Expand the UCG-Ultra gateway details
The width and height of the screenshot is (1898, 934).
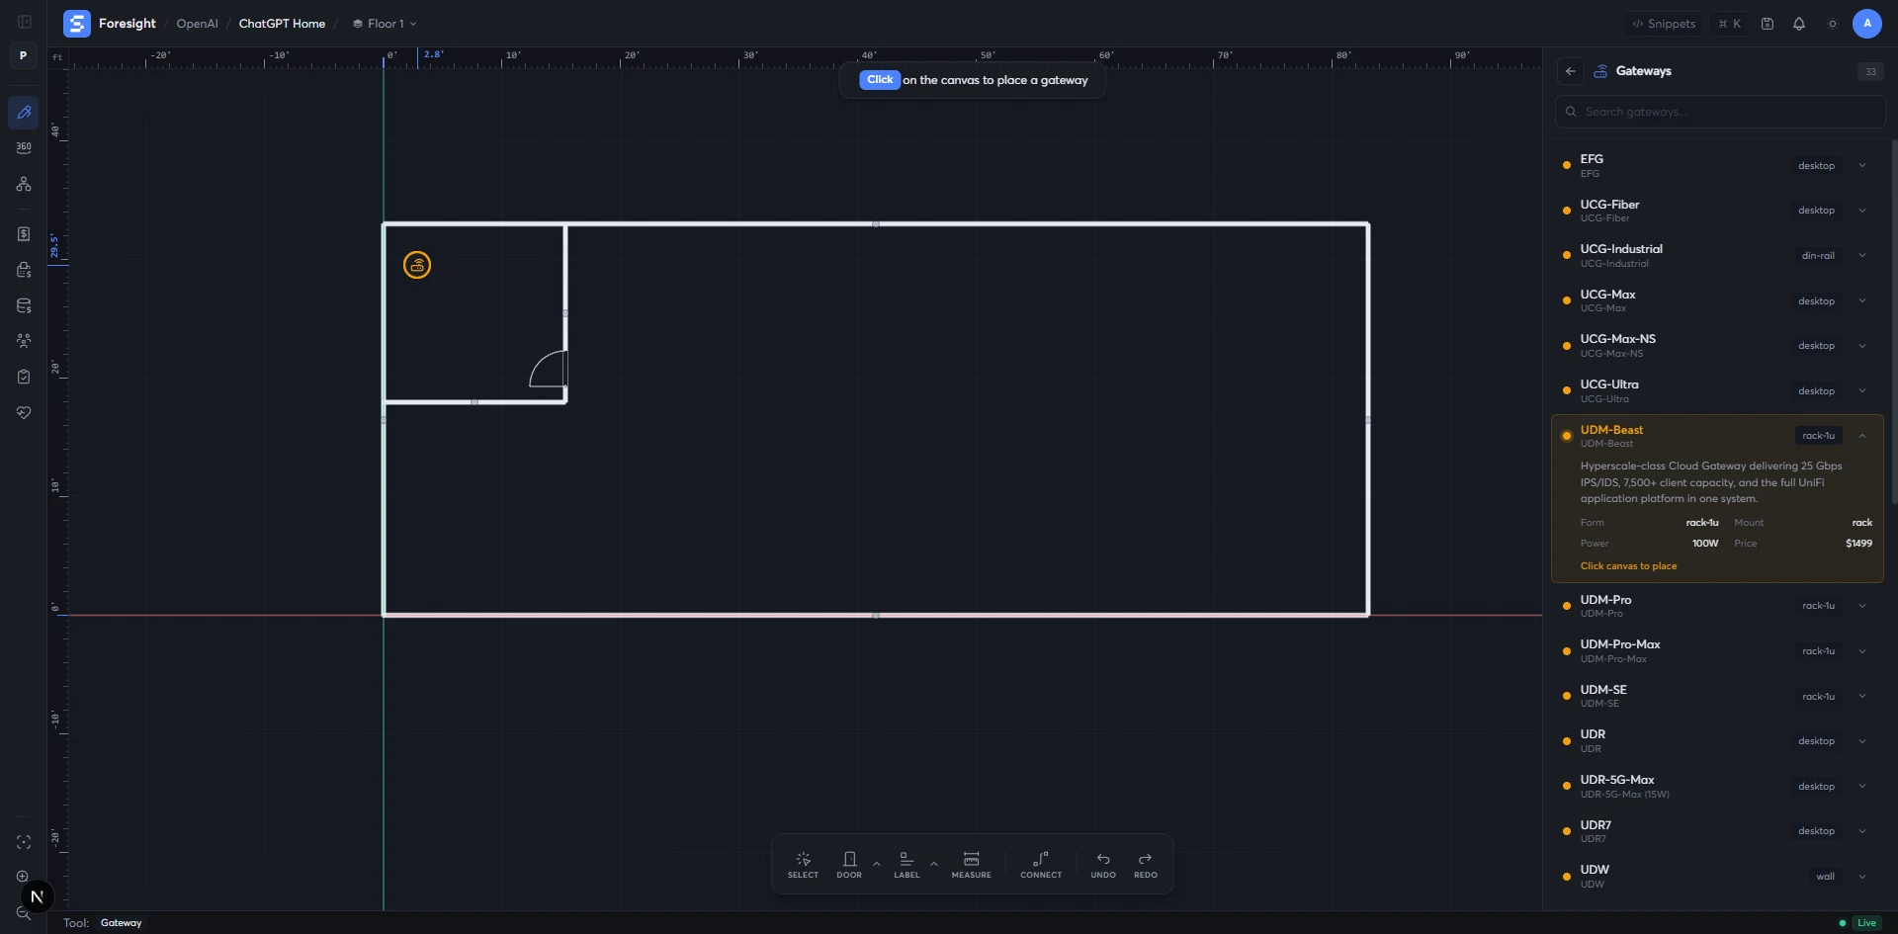1862,390
